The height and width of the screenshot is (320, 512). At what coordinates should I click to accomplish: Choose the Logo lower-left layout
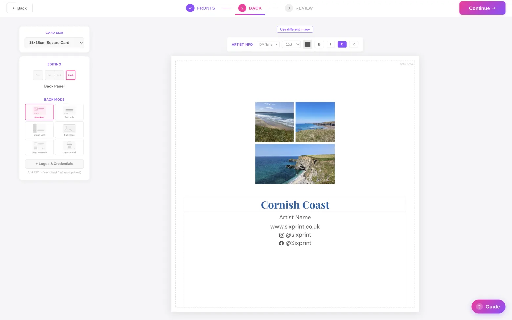point(39,147)
